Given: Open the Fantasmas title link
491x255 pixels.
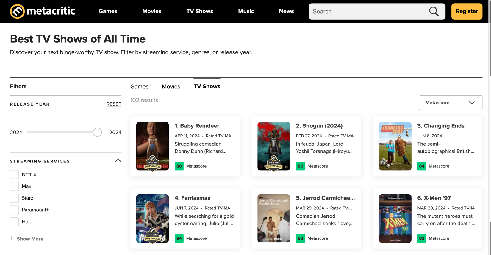Looking at the screenshot, I should click(192, 198).
